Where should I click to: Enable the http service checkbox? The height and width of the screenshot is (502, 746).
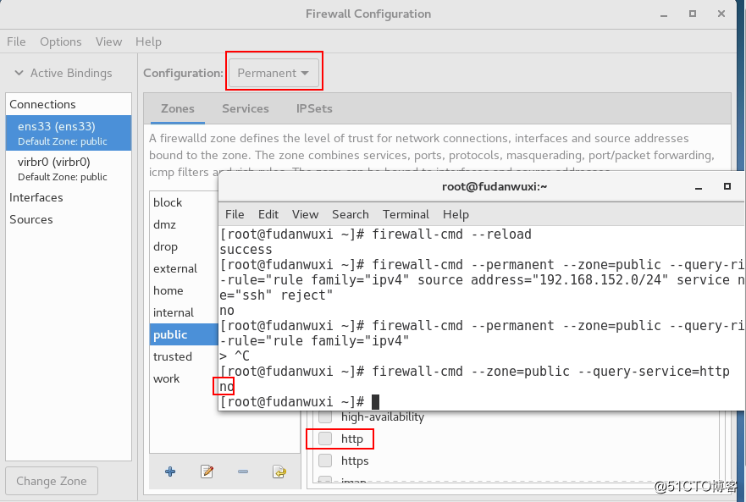click(325, 439)
